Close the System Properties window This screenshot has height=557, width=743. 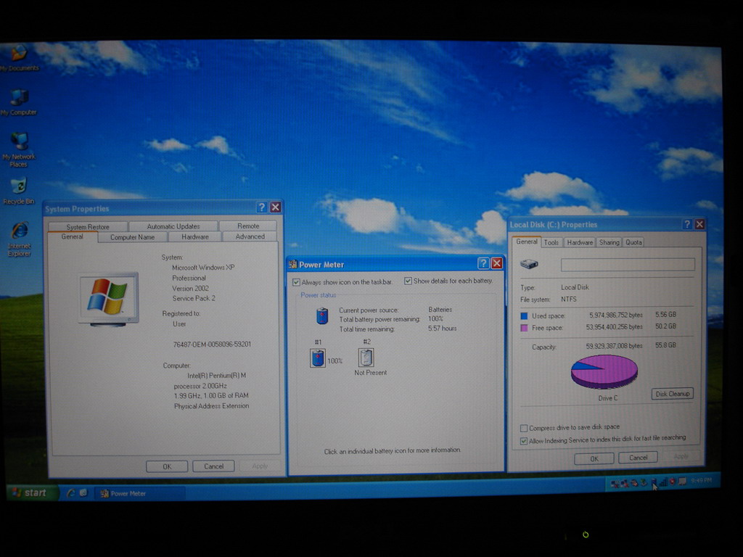[275, 207]
